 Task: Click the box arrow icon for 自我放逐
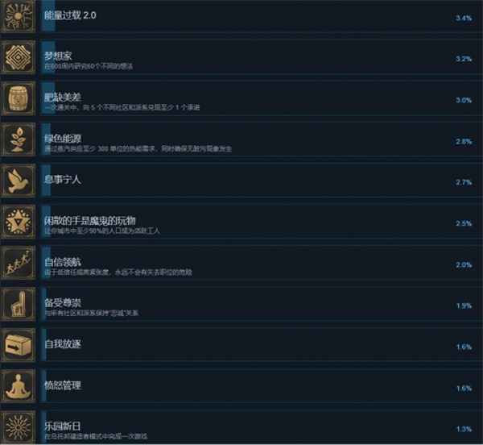(x=19, y=345)
